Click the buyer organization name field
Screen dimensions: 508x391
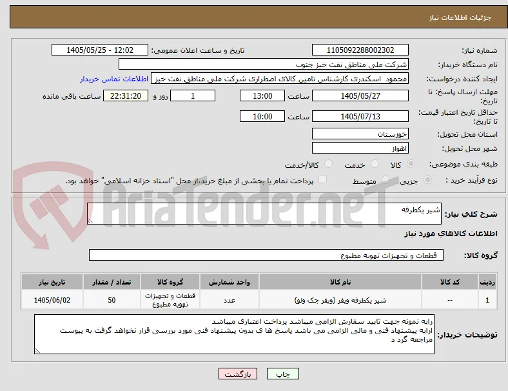[x=264, y=64]
